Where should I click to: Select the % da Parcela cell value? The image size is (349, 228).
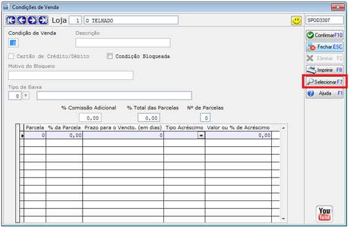click(64, 135)
